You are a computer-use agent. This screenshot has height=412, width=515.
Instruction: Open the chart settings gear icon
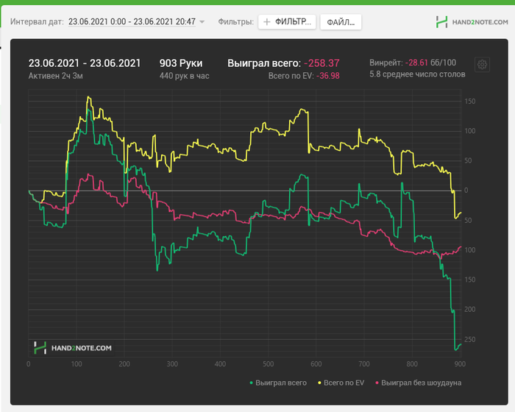point(482,65)
